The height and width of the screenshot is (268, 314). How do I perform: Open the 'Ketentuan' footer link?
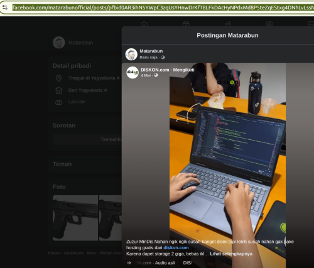[x=73, y=253]
